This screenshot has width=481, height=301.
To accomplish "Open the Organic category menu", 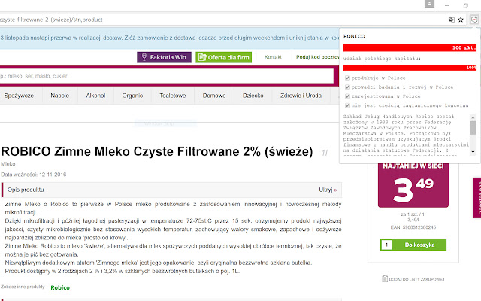I will (132, 96).
